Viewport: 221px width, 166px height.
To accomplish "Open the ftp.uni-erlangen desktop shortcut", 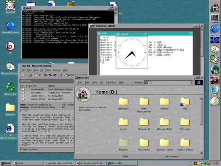I will [9, 131].
